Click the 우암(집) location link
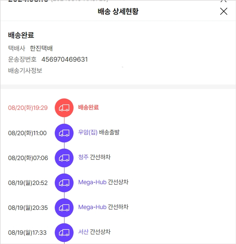Image resolution: width=236 pixels, height=244 pixels. pos(88,132)
